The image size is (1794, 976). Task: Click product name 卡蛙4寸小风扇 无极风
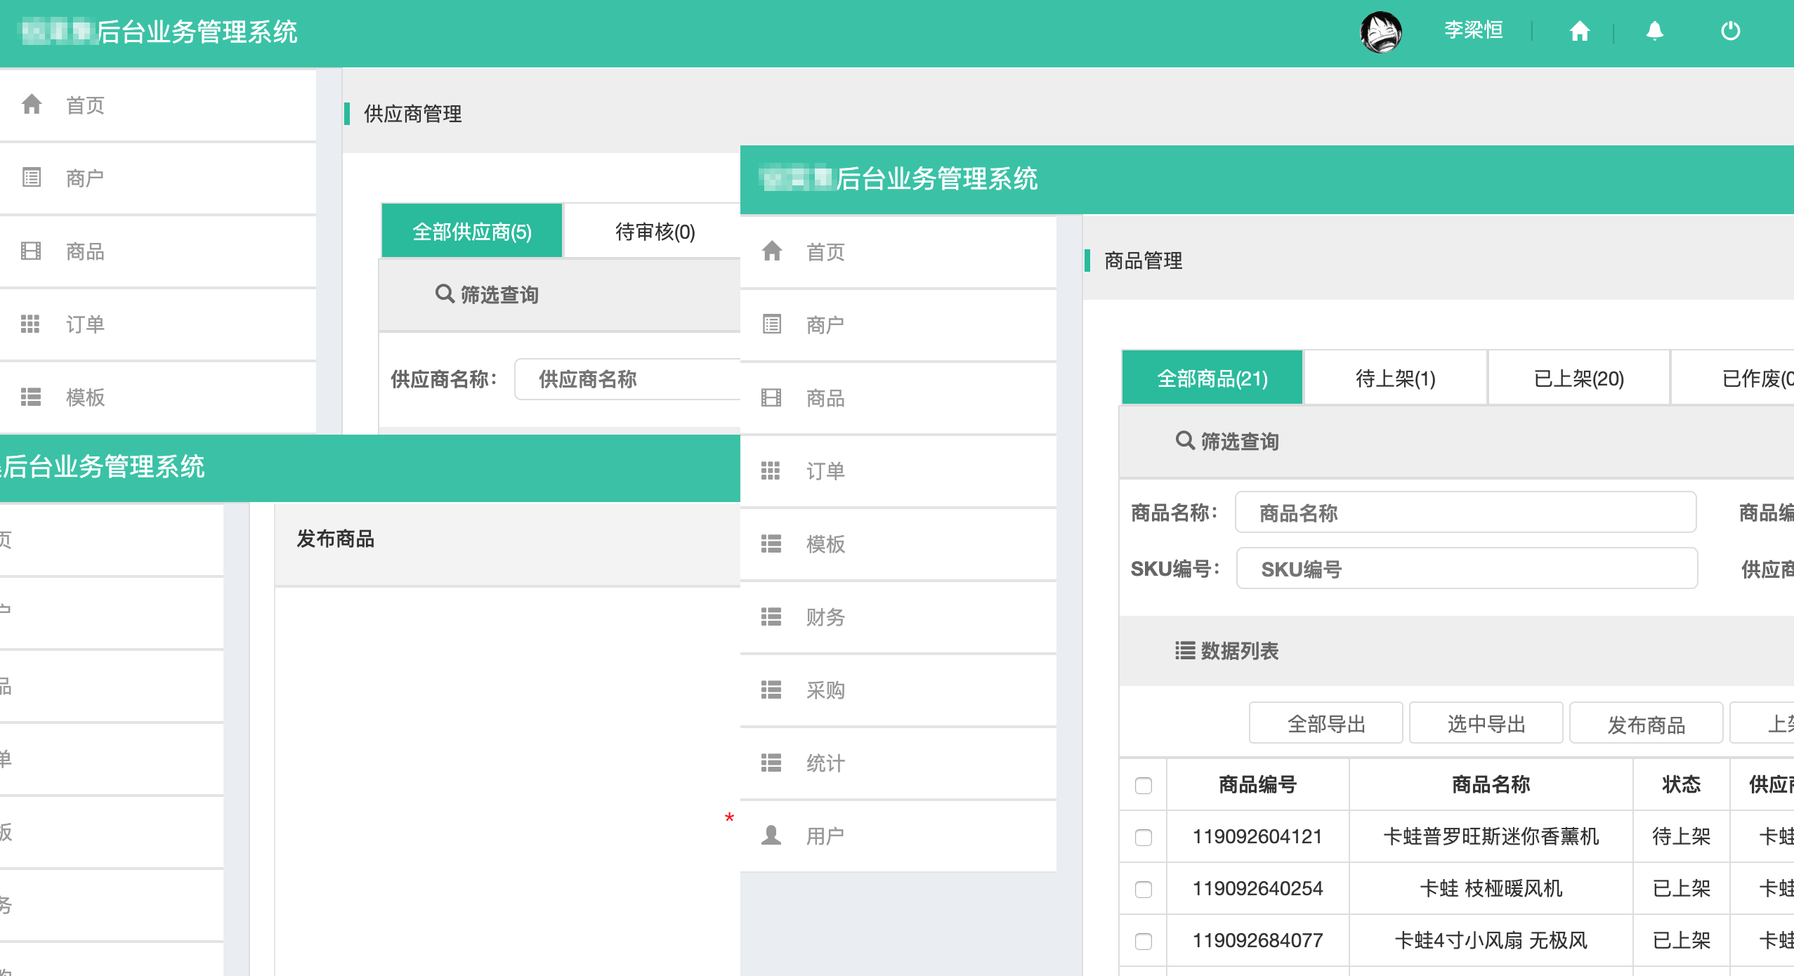[1491, 940]
